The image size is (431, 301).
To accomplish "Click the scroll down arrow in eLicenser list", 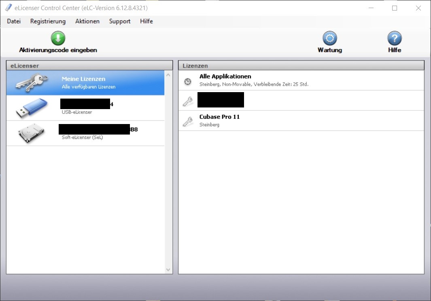I will 168,270.
